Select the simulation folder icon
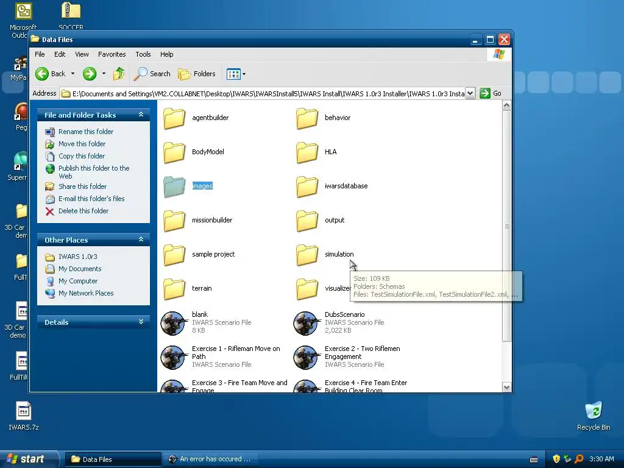 (x=307, y=255)
